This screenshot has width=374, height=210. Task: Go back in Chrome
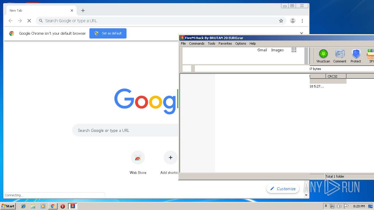[x=11, y=21]
